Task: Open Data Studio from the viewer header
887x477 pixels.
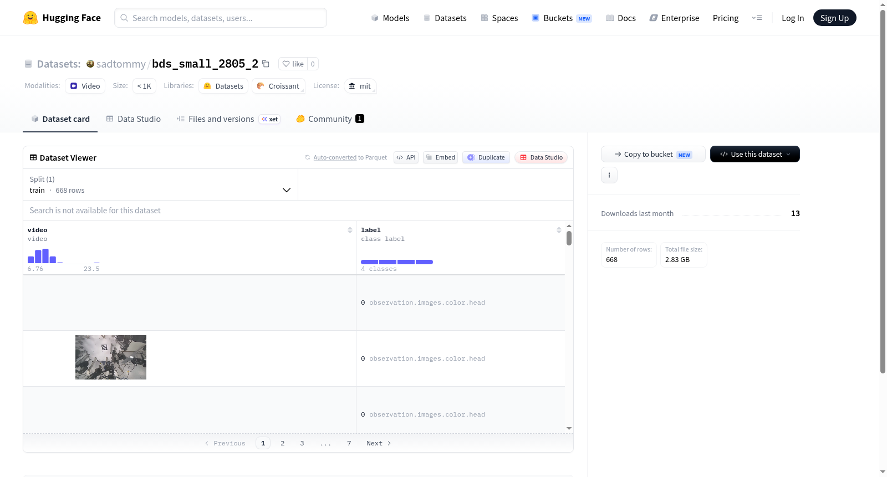Action: pos(541,157)
